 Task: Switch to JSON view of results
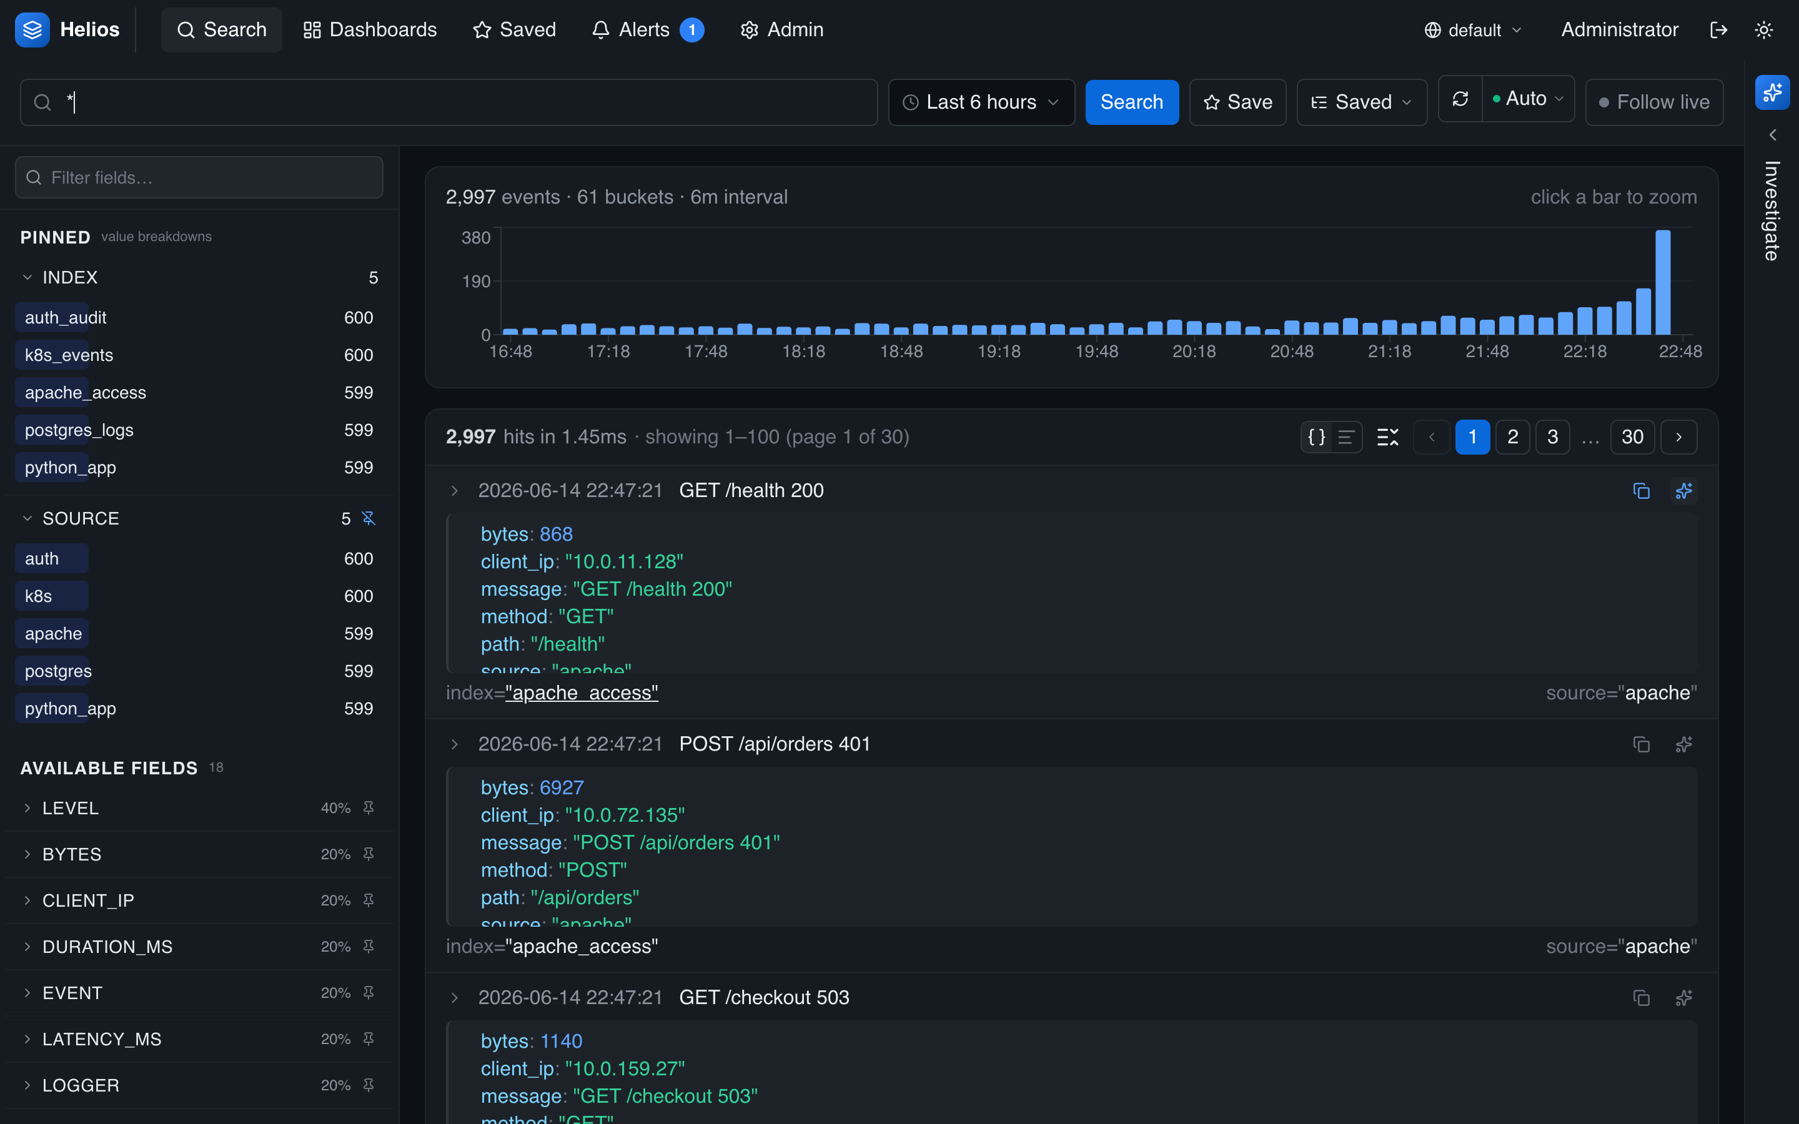[x=1317, y=437]
